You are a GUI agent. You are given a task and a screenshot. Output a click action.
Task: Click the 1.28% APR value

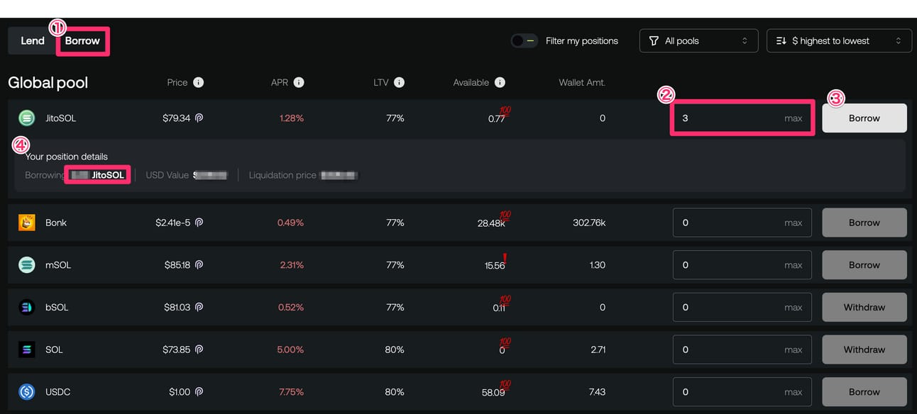tap(290, 118)
